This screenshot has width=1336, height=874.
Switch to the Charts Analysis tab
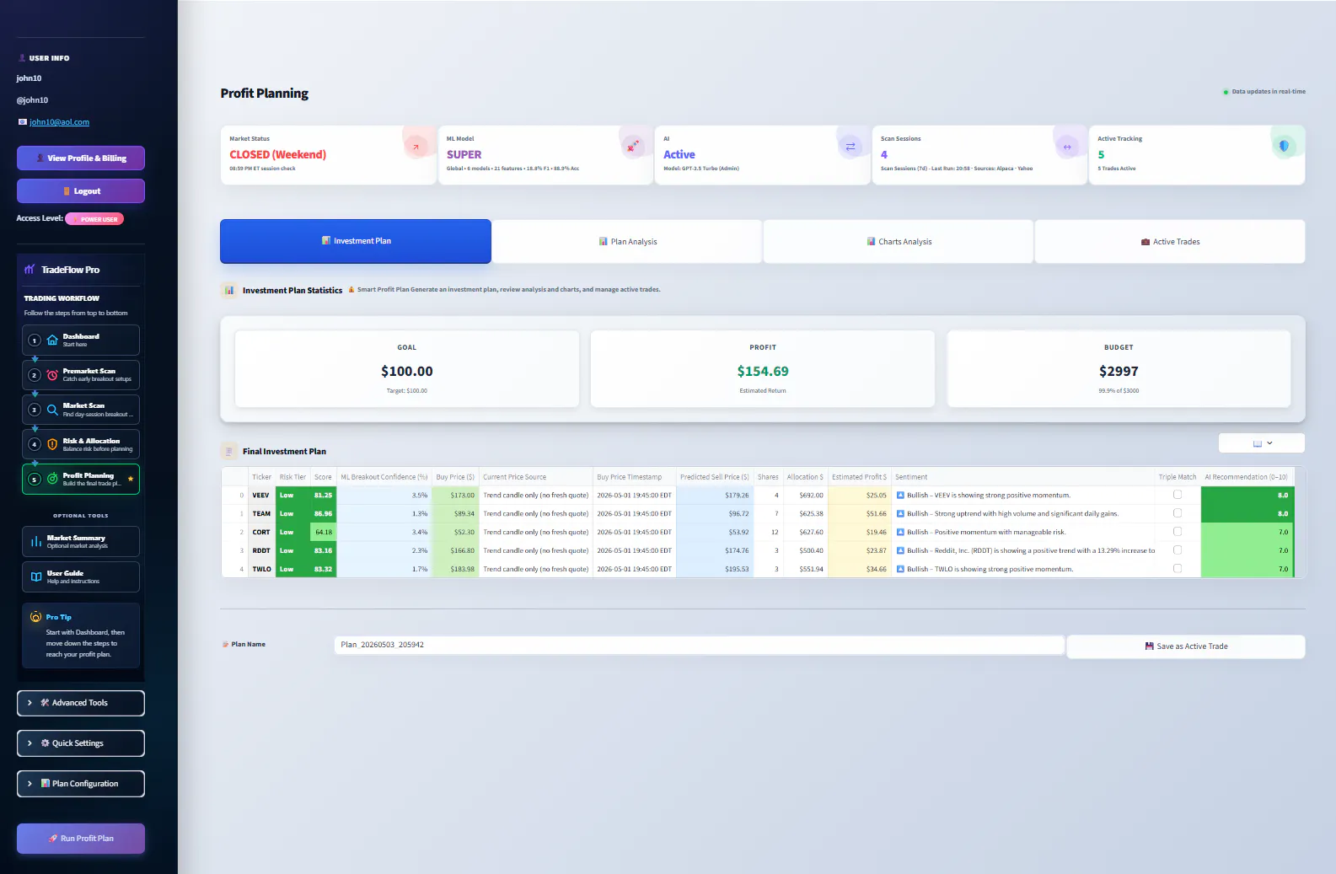tap(899, 242)
